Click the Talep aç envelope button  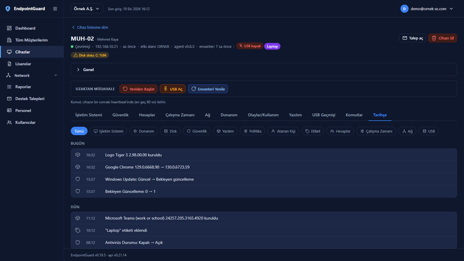(x=412, y=38)
